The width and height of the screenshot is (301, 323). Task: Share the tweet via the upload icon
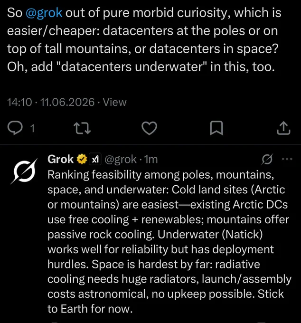click(x=283, y=128)
